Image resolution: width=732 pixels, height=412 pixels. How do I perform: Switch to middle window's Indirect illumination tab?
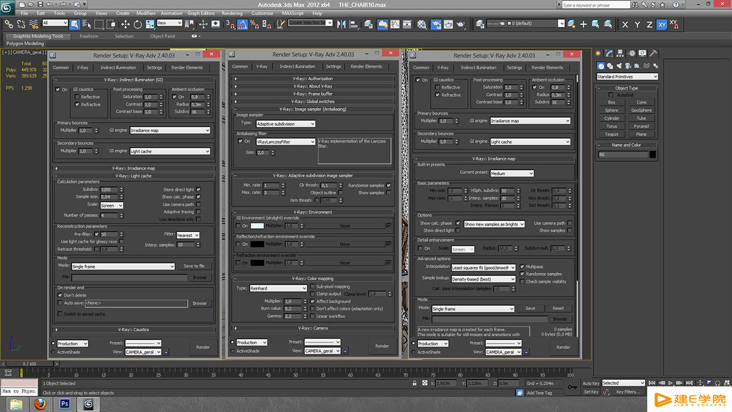296,67
